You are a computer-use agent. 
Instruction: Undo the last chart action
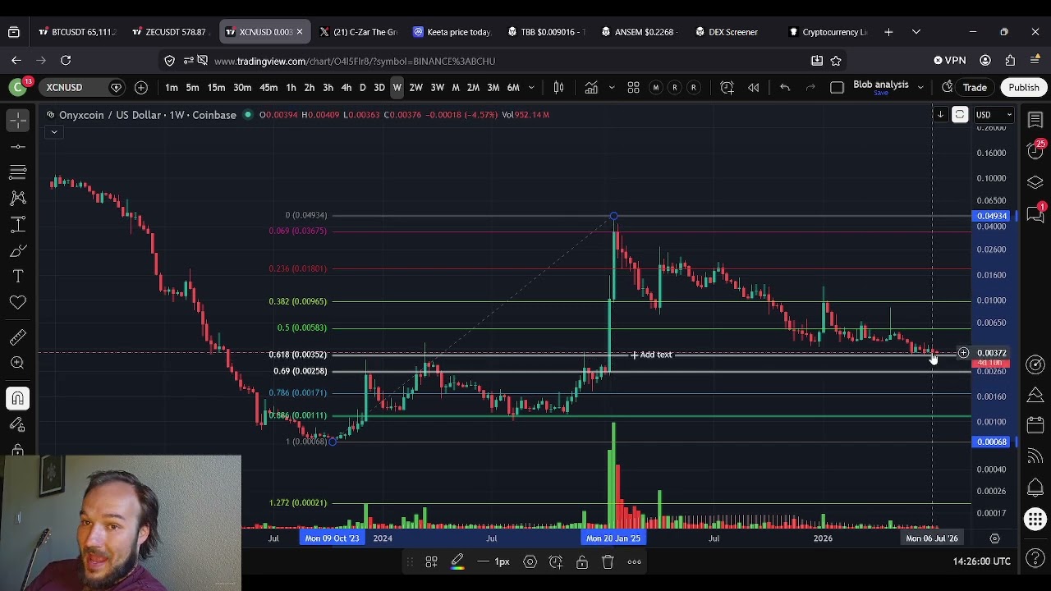coord(785,87)
